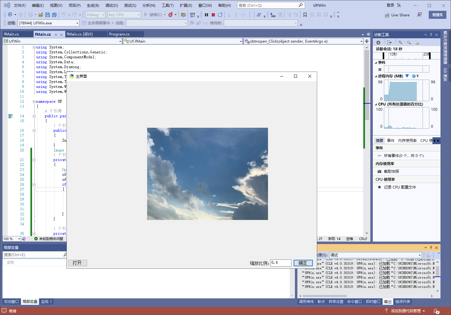Open output source 调试 dropdown

pos(376,255)
